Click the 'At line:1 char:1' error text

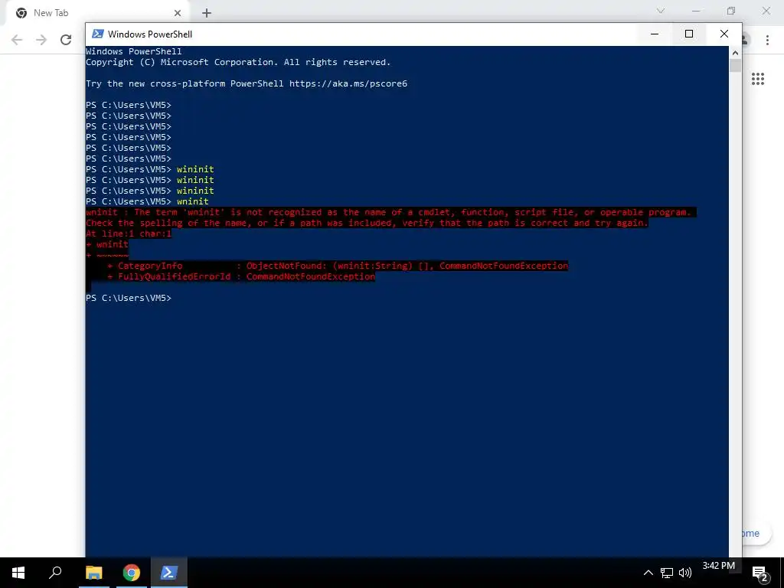coord(128,234)
